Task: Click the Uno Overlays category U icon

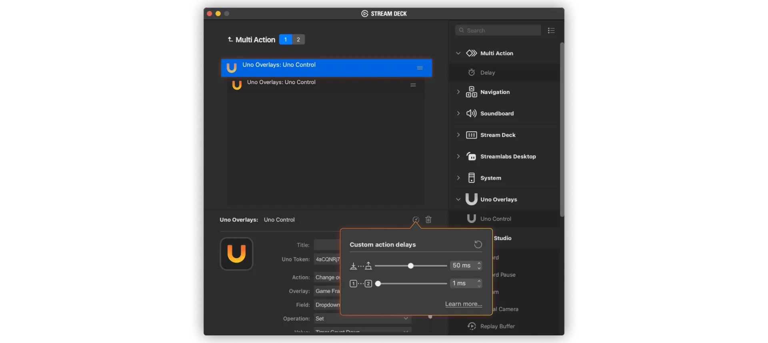Action: [472, 199]
